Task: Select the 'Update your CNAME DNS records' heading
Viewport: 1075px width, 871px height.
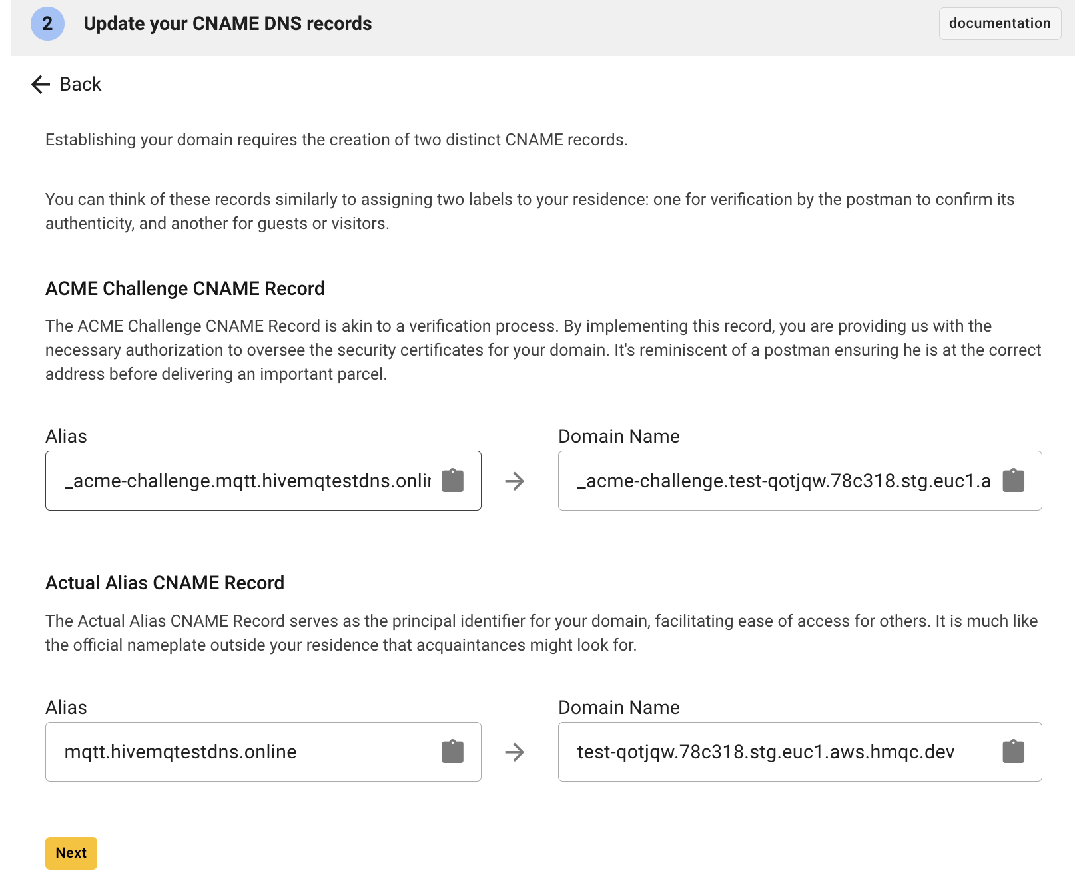Action: [x=228, y=24]
